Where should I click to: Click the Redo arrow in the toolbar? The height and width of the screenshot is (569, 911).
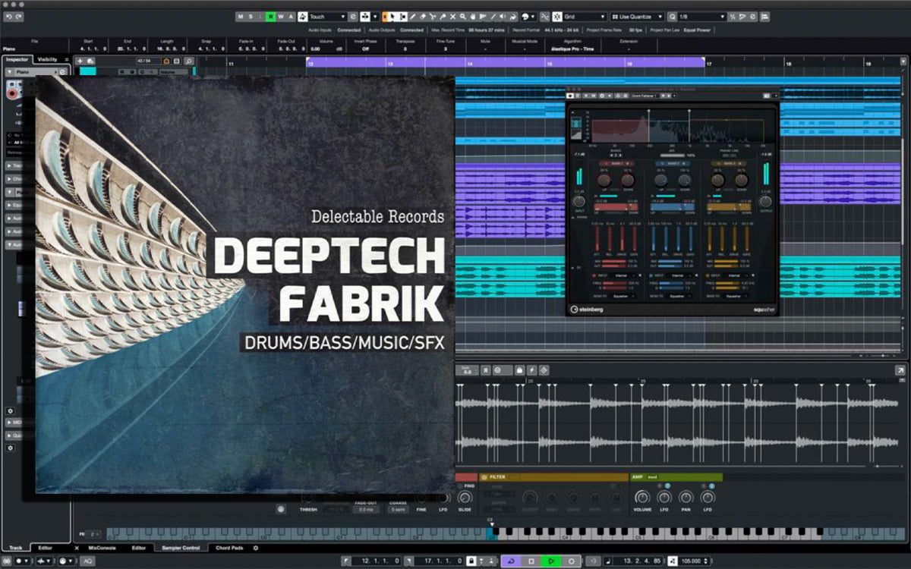coord(18,17)
